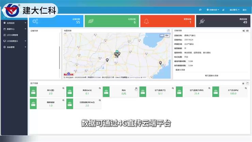Open the magnifier on the 风力 tile
252x142 pixels.
click(63, 88)
